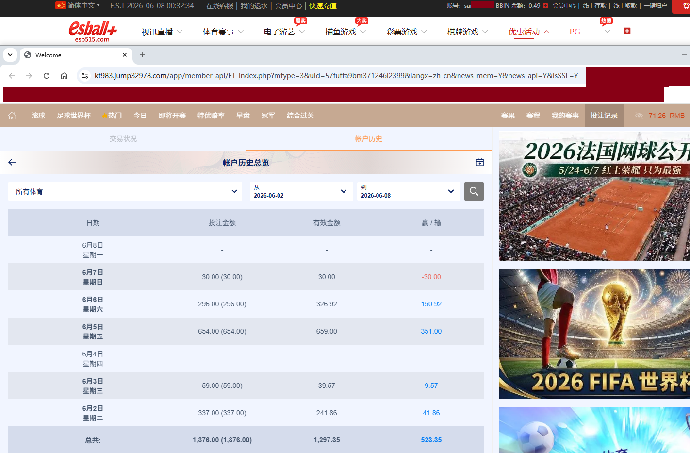Click the sportsbook home icon
The image size is (690, 453).
click(12, 116)
